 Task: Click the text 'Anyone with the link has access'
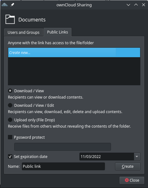(x=51, y=43)
